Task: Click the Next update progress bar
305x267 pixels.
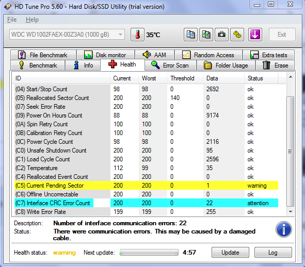Action: click(x=149, y=253)
